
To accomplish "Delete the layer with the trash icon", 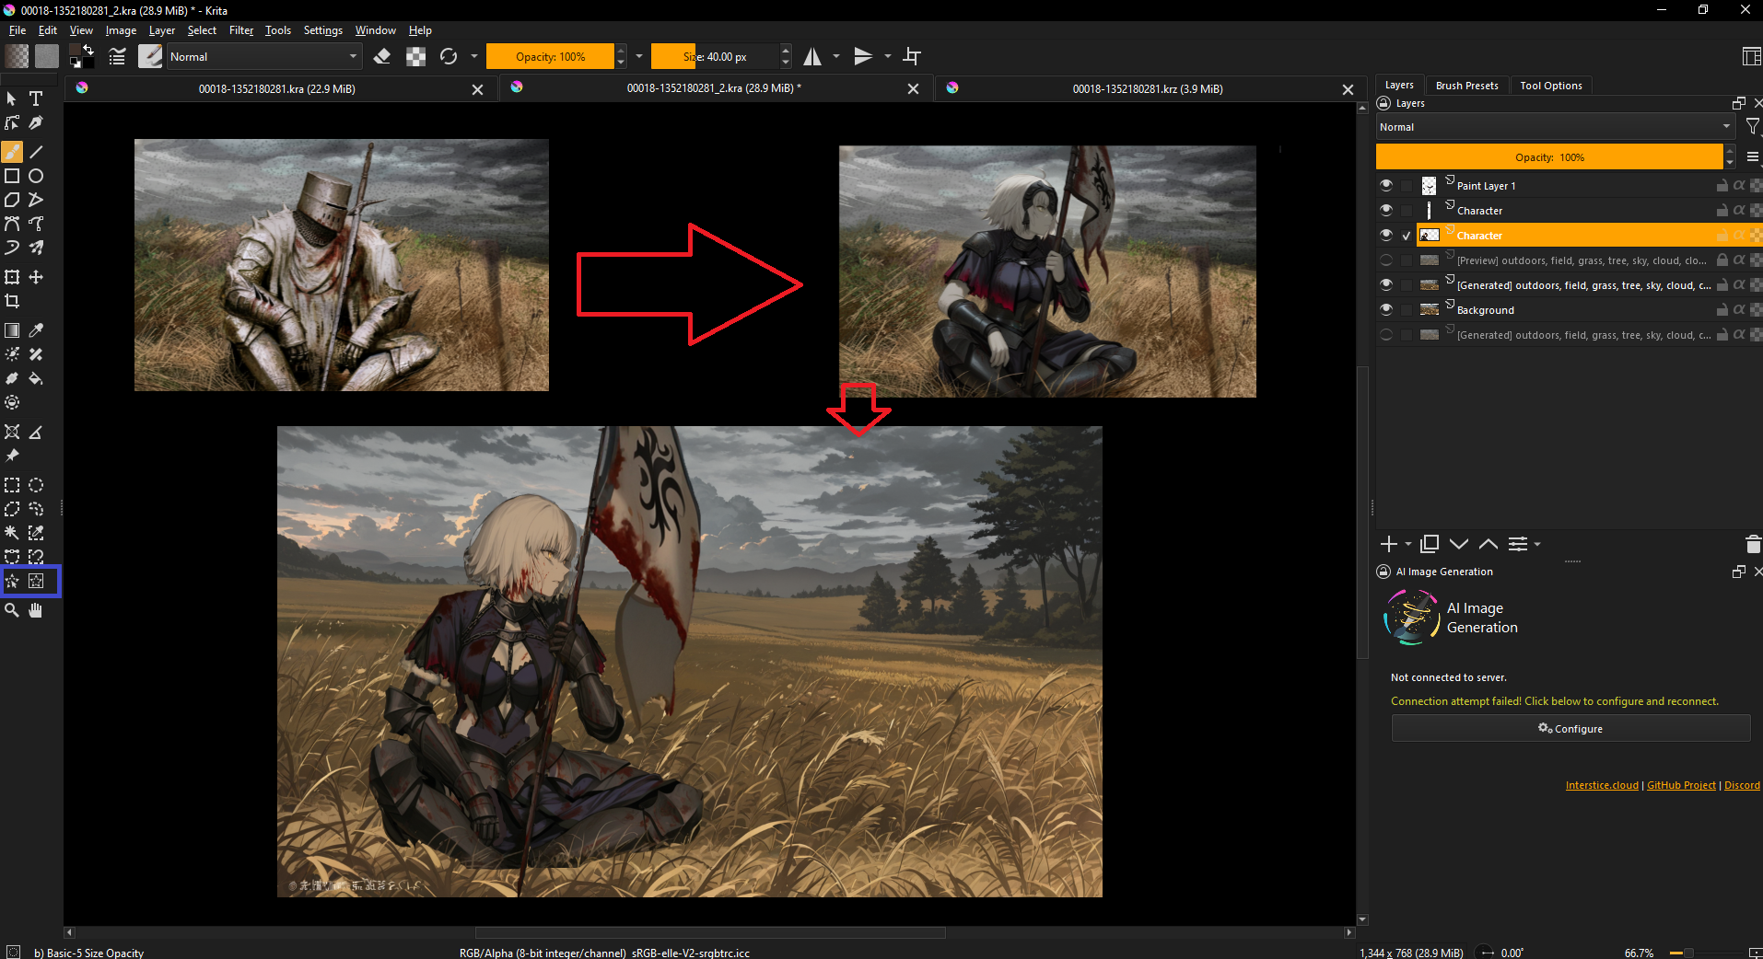I will 1753,544.
